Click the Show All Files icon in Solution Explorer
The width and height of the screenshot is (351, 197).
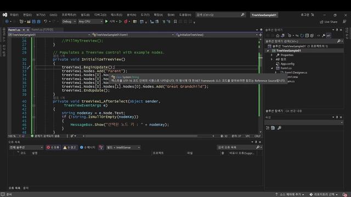coord(312,36)
